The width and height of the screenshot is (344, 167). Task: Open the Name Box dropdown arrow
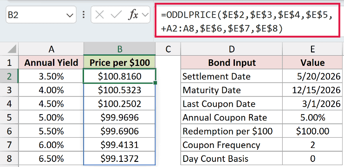pos(70,15)
